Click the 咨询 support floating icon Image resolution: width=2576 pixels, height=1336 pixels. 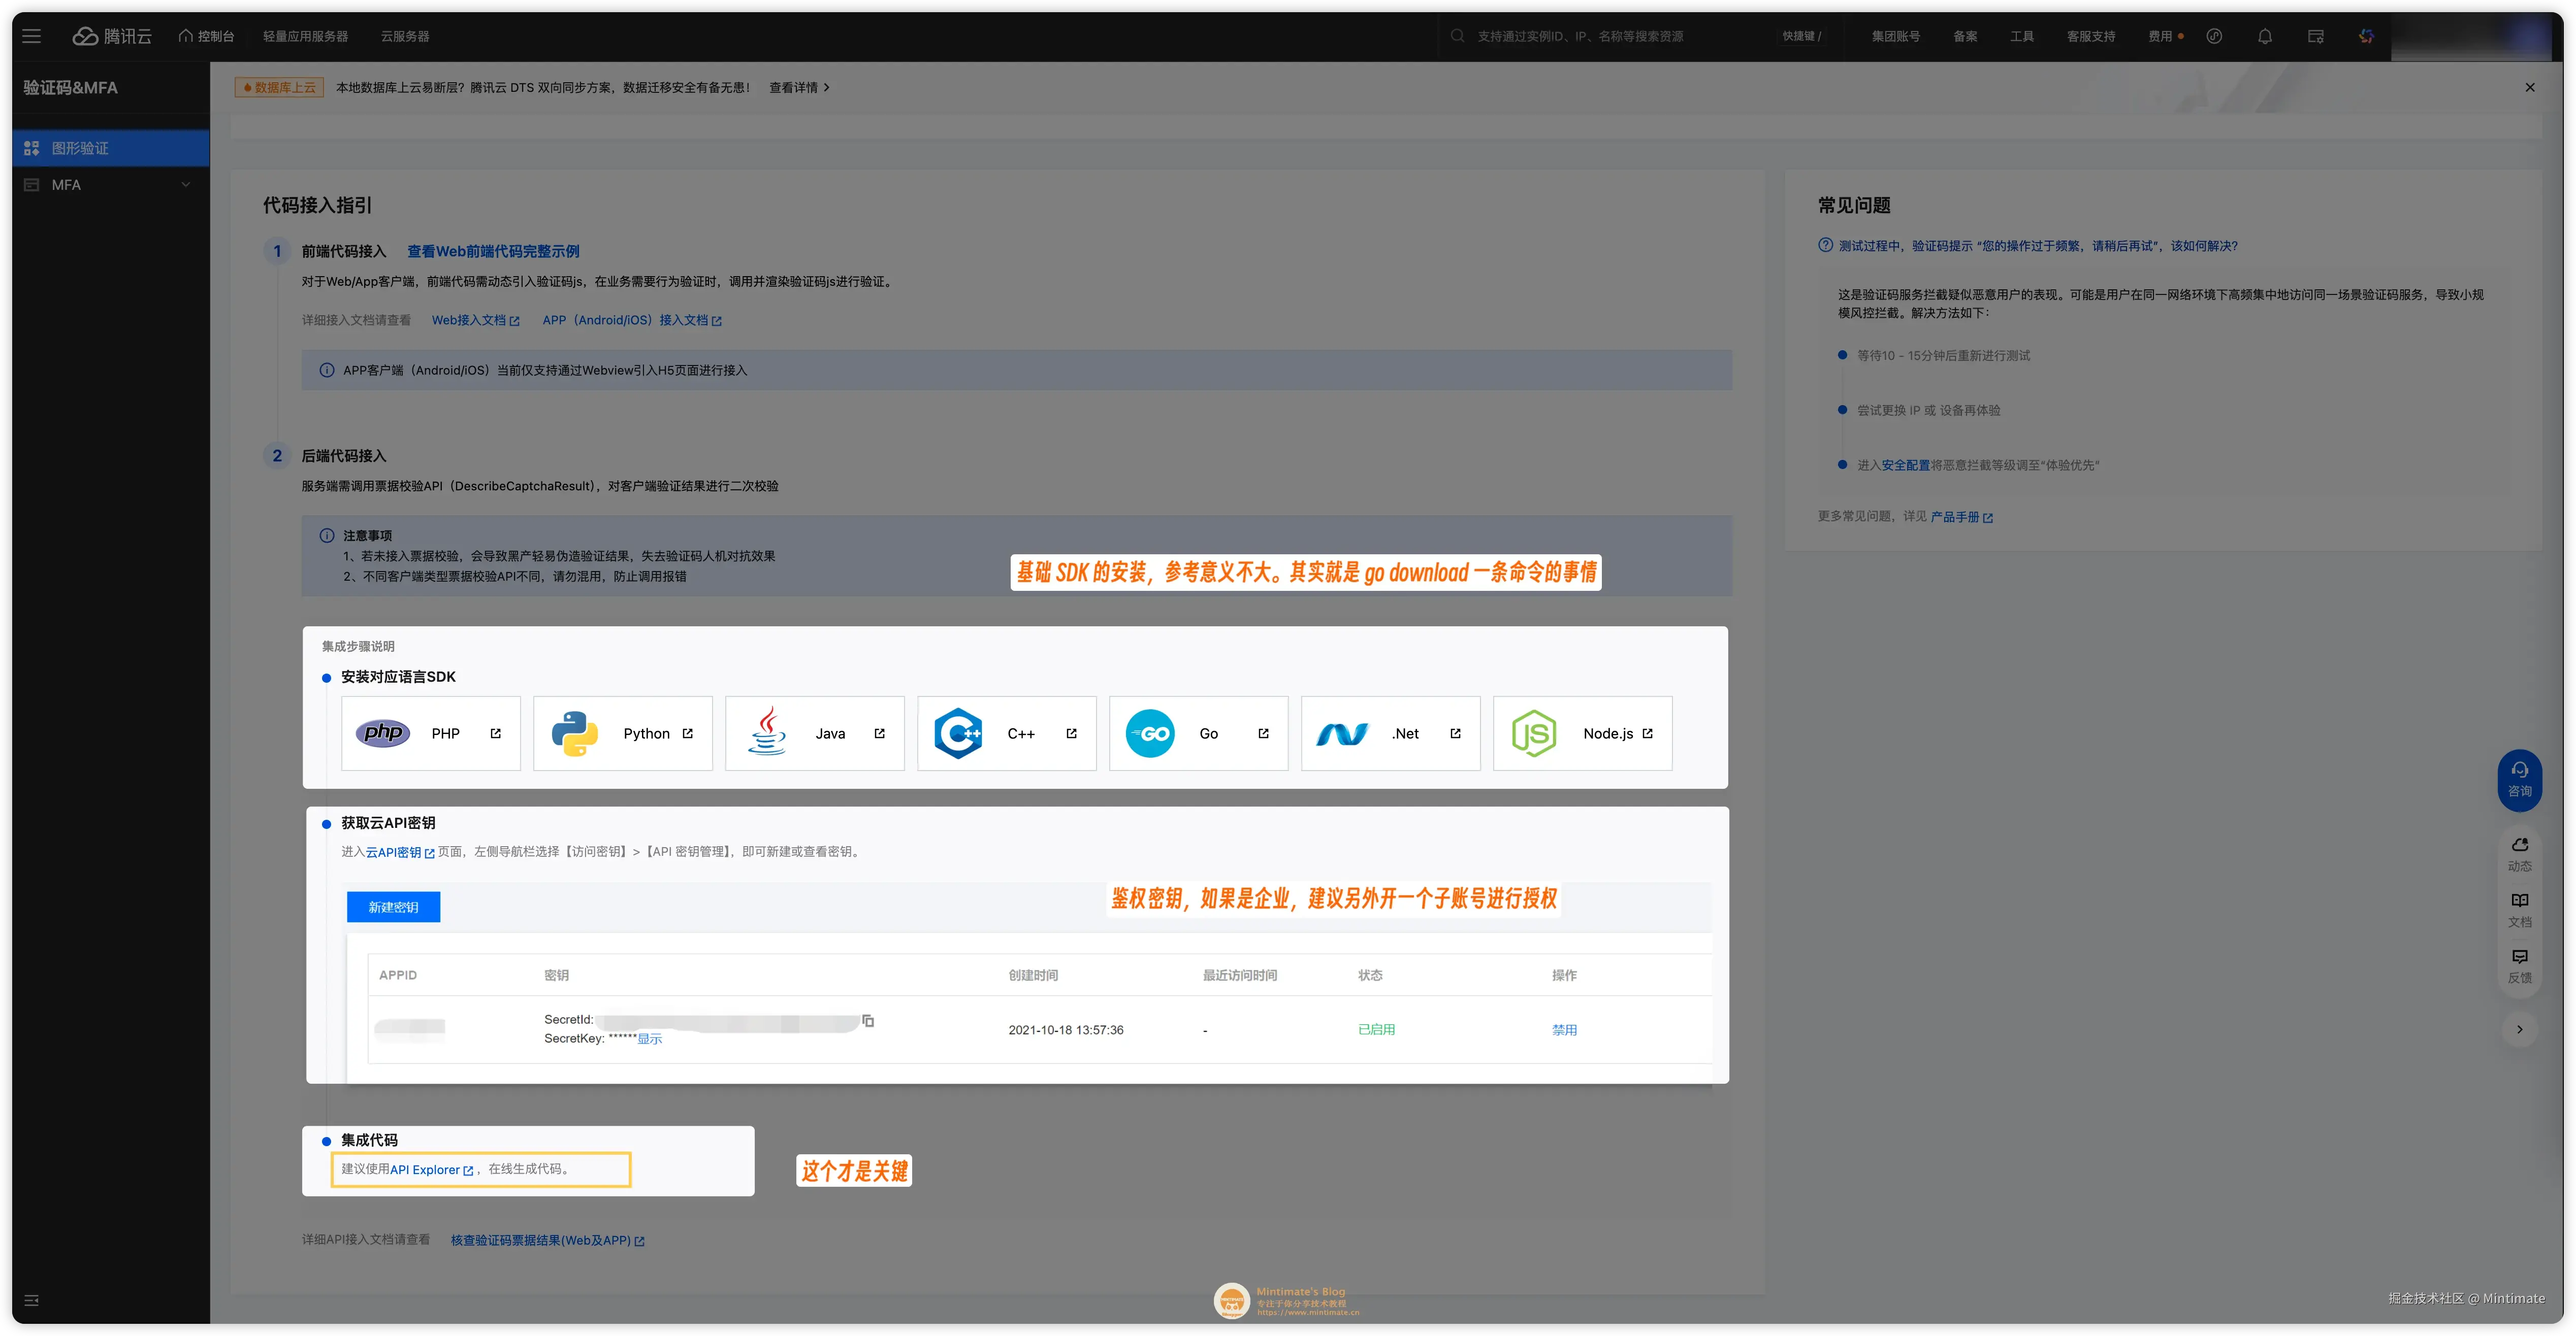pos(2519,779)
